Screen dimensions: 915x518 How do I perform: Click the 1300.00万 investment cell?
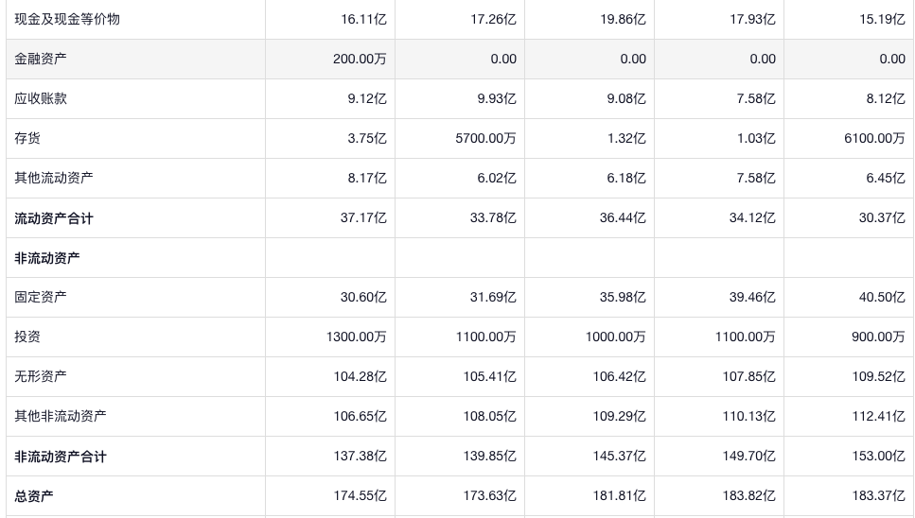356,337
